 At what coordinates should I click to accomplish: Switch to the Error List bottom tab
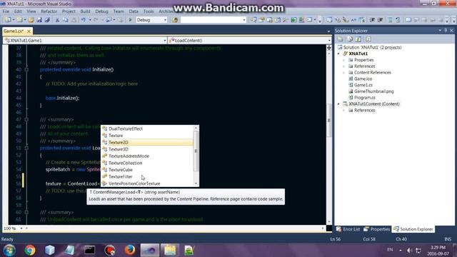click(348, 229)
